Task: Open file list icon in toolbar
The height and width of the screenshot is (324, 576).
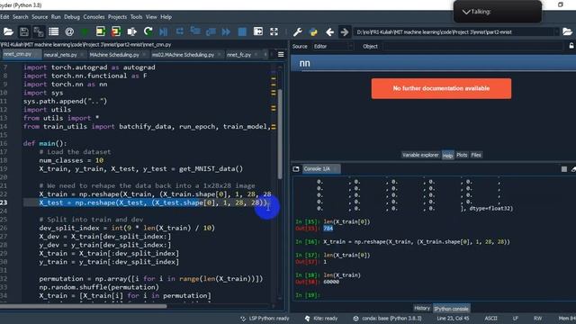Action: point(54,32)
